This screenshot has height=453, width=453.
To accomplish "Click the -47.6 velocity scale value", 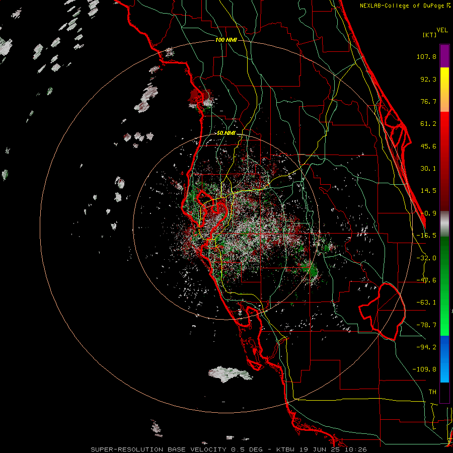I will tap(426, 280).
